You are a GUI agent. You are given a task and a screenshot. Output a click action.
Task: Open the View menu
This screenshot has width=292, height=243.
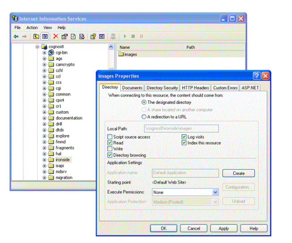(47, 28)
